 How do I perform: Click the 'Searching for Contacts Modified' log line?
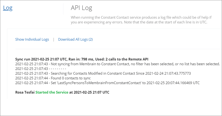[103, 73]
